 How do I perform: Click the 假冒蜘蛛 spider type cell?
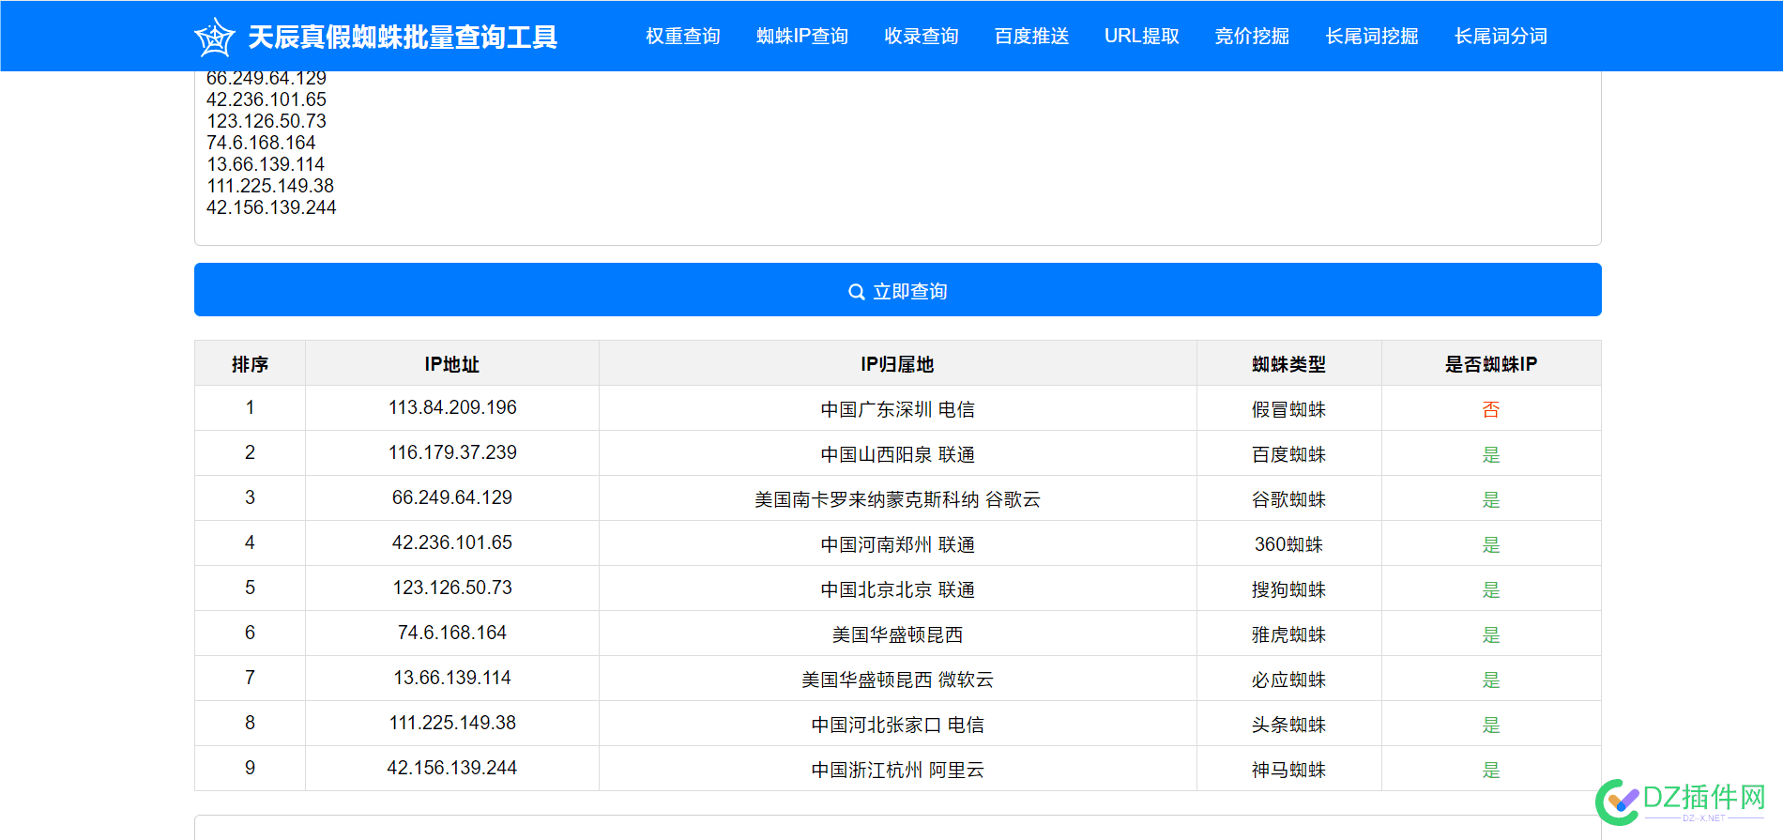click(1288, 409)
